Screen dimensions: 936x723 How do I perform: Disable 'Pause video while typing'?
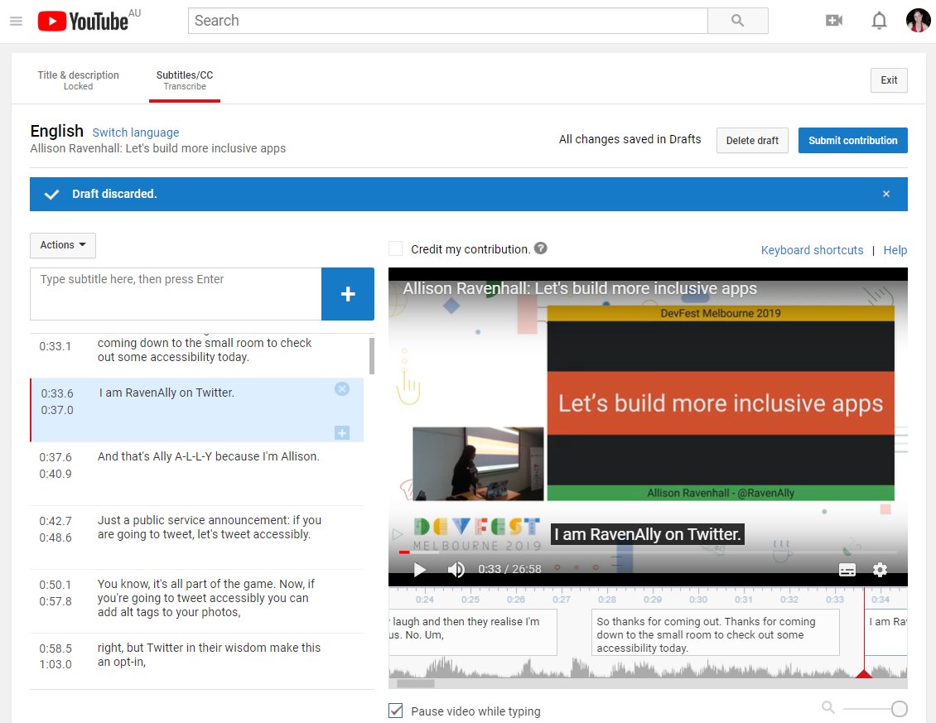pyautogui.click(x=395, y=710)
